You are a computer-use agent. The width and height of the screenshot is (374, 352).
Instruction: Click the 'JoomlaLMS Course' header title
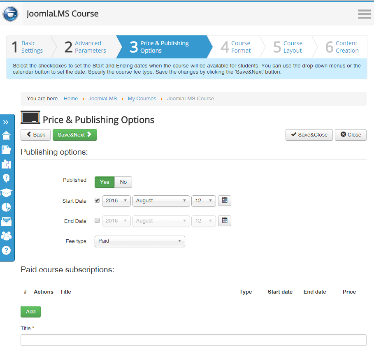(x=63, y=14)
